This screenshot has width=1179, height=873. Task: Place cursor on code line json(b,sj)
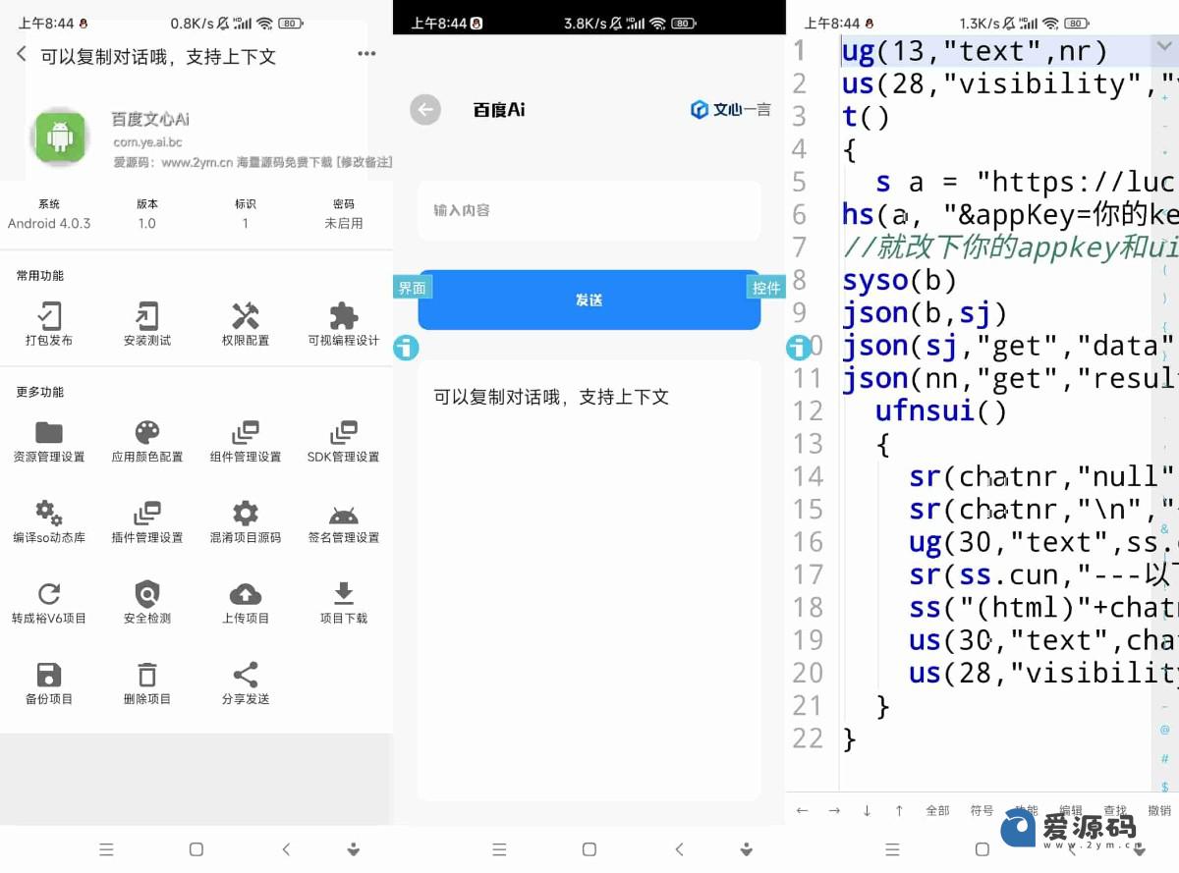(x=925, y=312)
